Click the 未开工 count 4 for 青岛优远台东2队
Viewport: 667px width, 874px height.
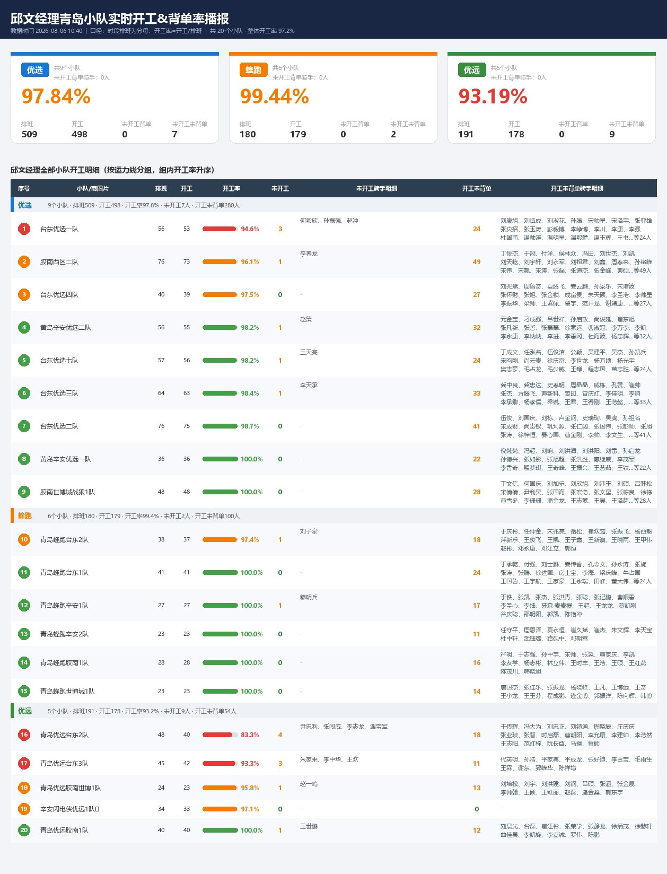(280, 735)
